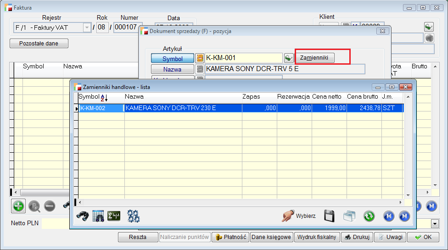Select the K-KM-002 row symbol cell

[x=101, y=108]
